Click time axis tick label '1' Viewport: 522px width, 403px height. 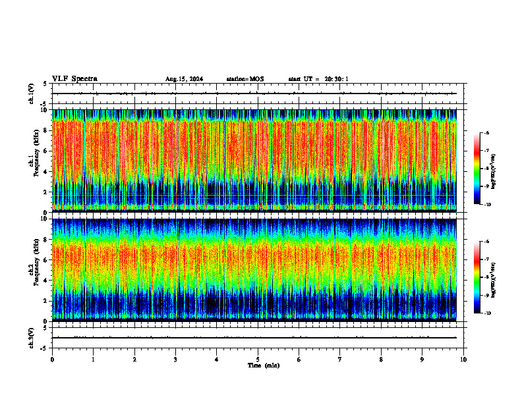(94, 360)
